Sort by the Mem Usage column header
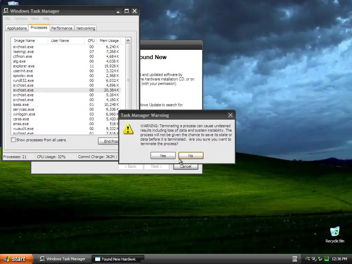Screen dimensions: 352x264 pyautogui.click(x=109, y=41)
